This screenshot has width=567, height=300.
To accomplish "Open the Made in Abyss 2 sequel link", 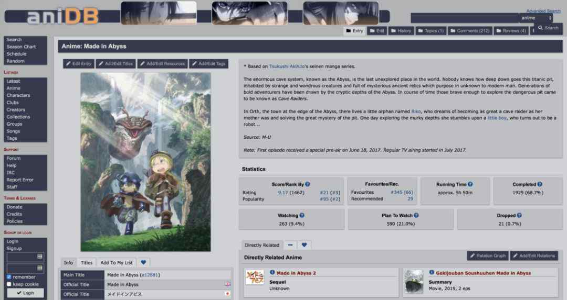I will pos(296,273).
